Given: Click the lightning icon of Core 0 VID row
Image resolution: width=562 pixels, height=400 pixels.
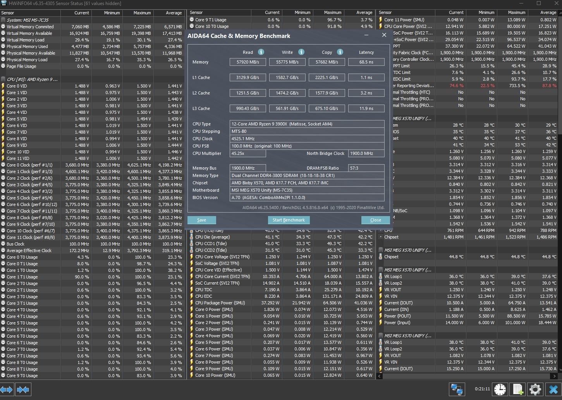Looking at the screenshot, I should [x=3, y=86].
